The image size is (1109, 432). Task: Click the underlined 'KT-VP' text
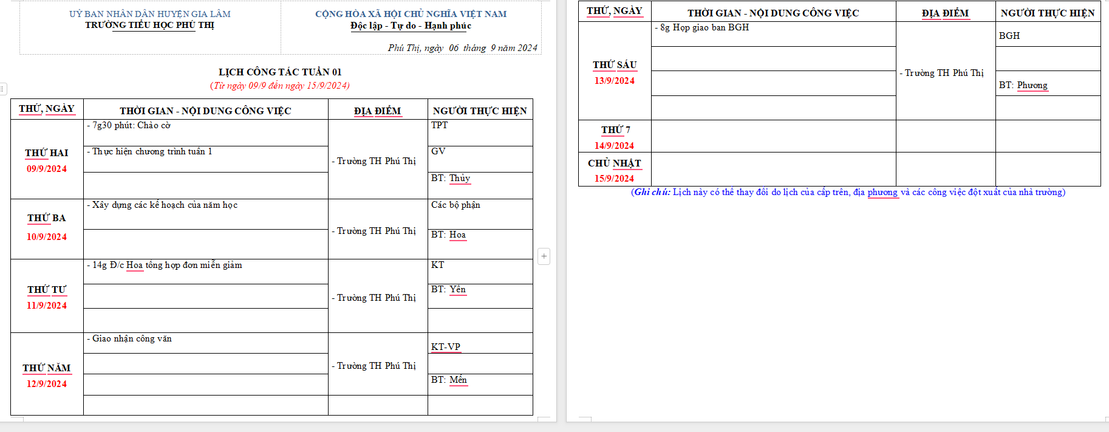click(446, 347)
